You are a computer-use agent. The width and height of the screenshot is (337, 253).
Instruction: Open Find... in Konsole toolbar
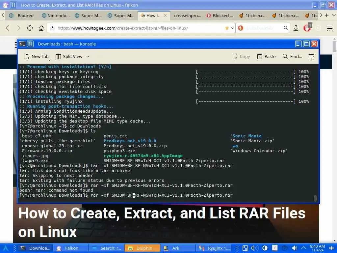tap(292, 56)
